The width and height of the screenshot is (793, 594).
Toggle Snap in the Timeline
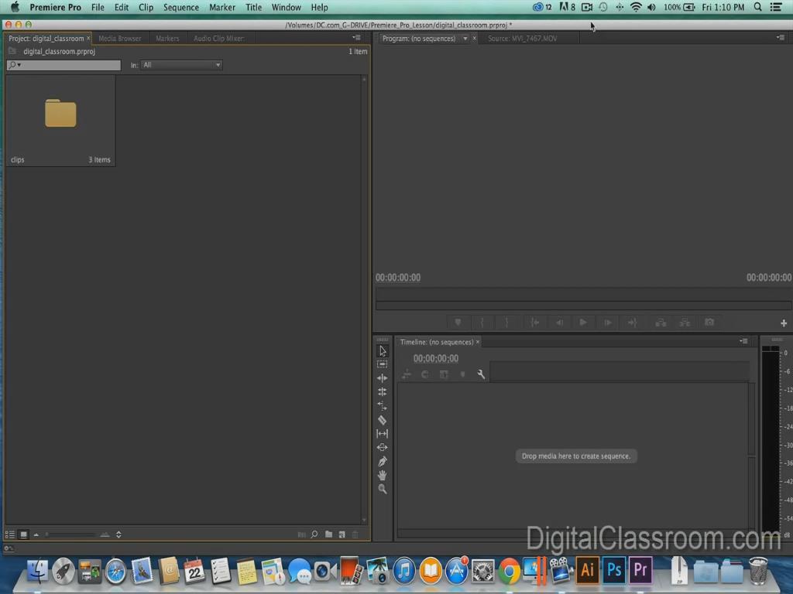(425, 374)
